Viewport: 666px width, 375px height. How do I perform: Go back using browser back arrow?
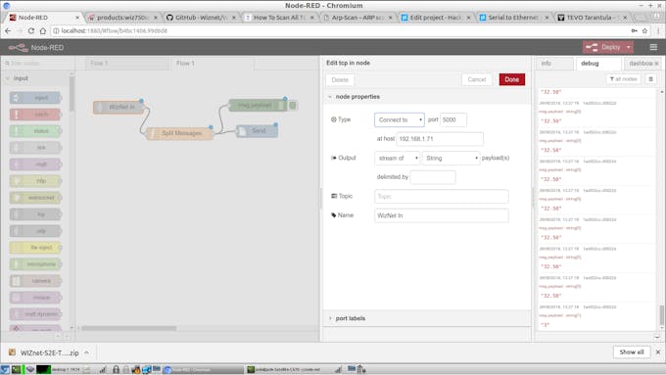pyautogui.click(x=8, y=30)
